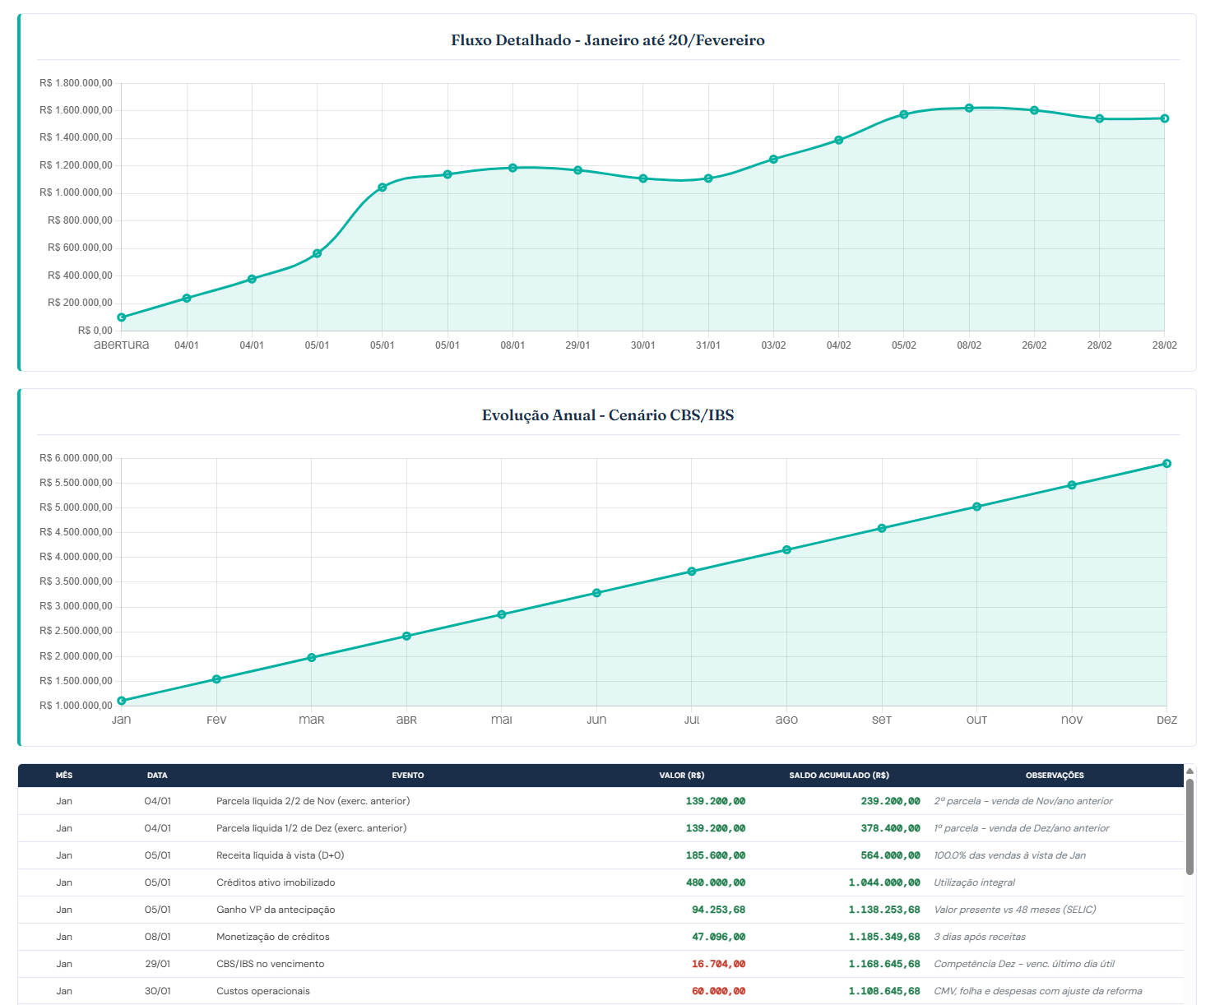Screen dimensions: 1215x1005
Task: Click the Dez data point on the Evolução Anual chart
Action: coord(1166,464)
